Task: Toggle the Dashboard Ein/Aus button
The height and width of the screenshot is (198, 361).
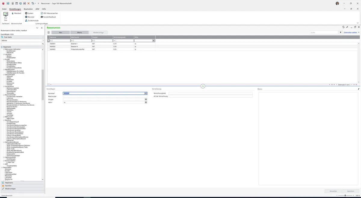Action: click(x=6, y=16)
